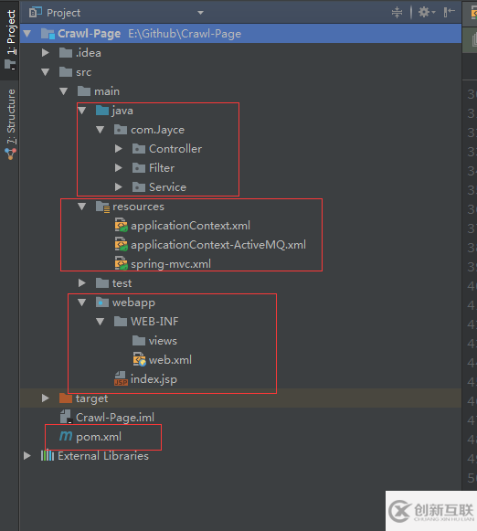Select spring-mvc.xml file name
477x531 pixels.
pyautogui.click(x=171, y=264)
